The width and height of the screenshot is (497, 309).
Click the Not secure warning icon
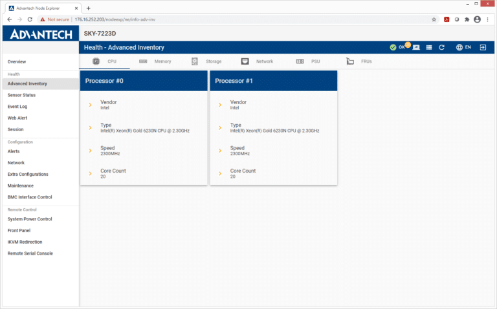pyautogui.click(x=43, y=19)
